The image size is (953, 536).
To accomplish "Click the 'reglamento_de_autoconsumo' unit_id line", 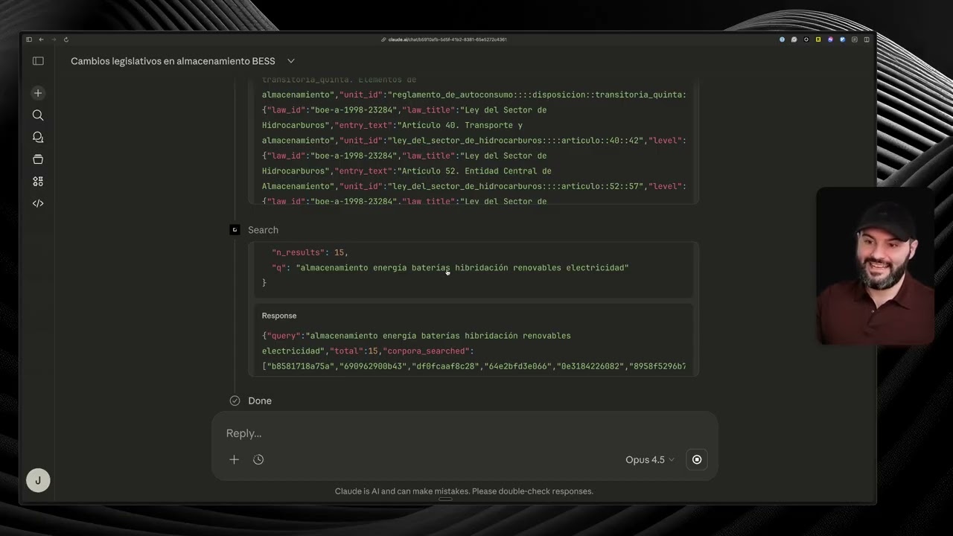I will point(474,95).
